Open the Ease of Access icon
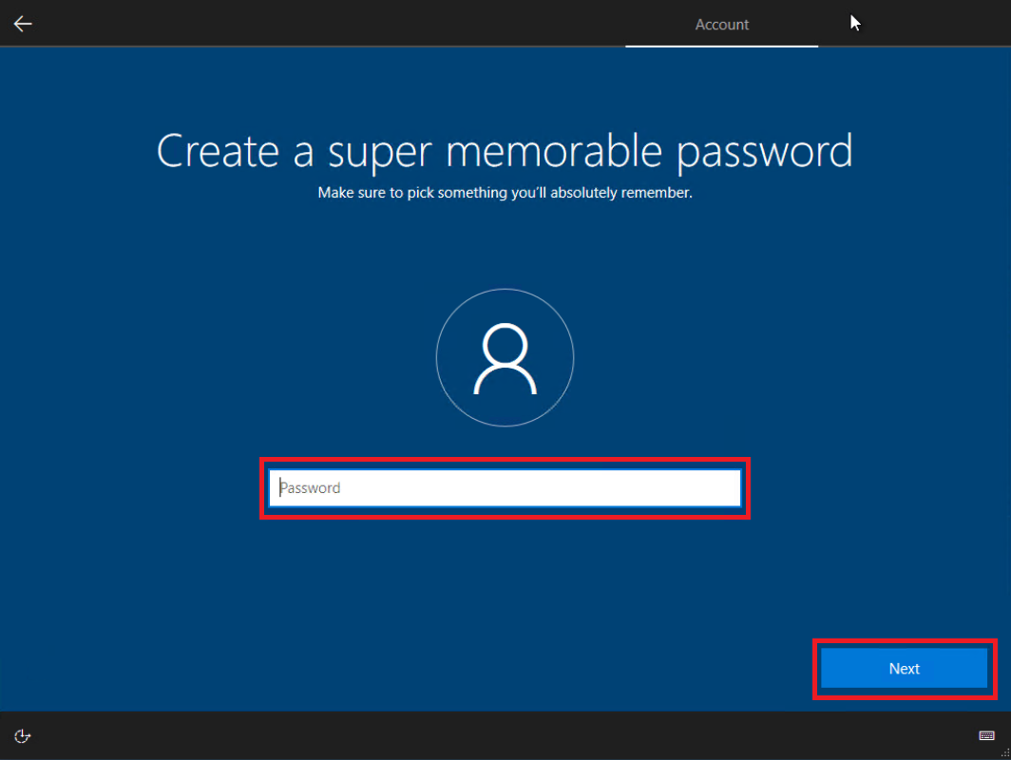The height and width of the screenshot is (760, 1011). (x=23, y=736)
